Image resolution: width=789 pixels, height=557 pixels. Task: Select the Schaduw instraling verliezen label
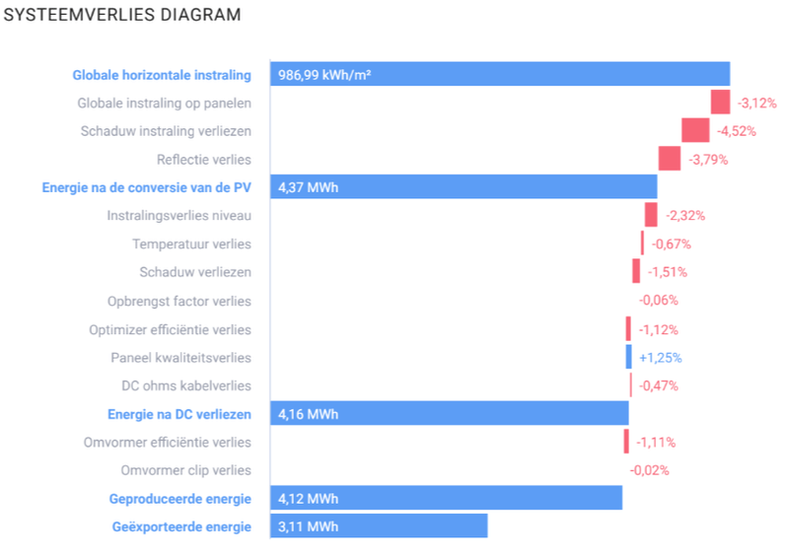click(166, 131)
